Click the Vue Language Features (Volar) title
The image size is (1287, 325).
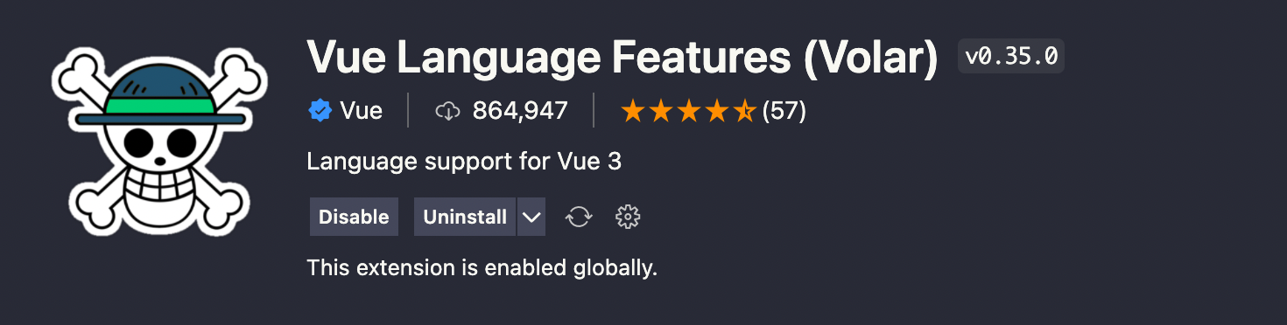pos(622,58)
